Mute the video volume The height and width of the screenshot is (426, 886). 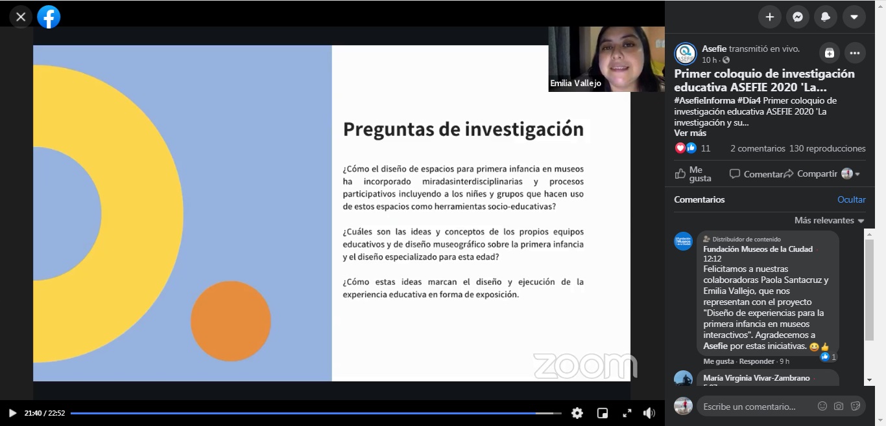[x=649, y=413]
